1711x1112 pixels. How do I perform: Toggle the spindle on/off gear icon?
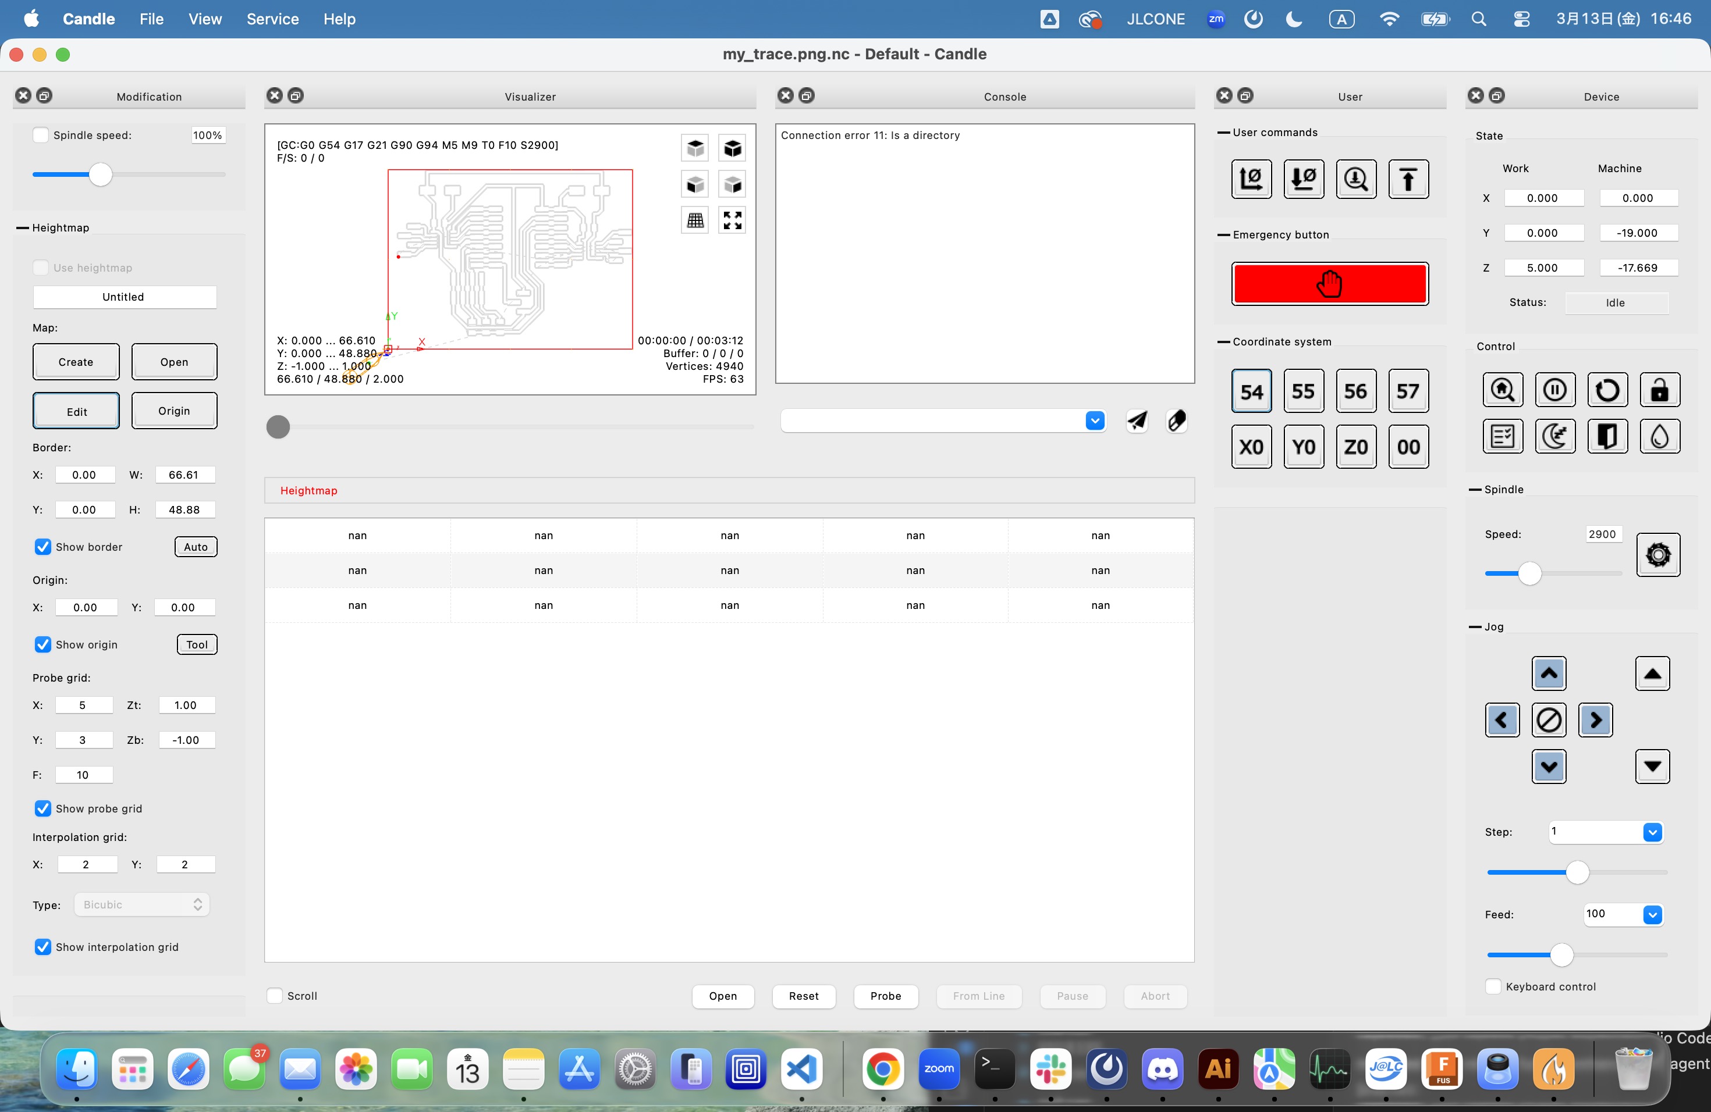coord(1658,555)
